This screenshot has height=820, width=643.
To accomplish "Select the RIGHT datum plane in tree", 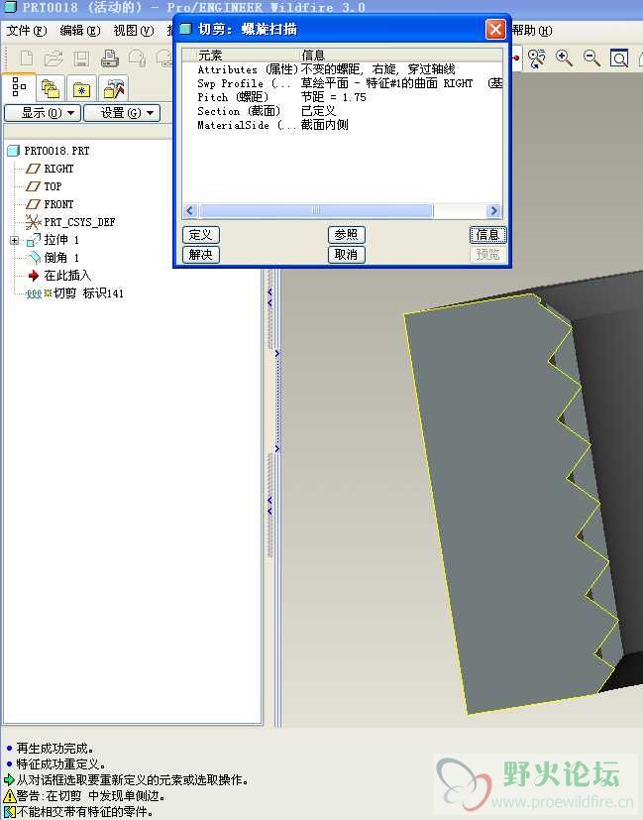I will [x=58, y=169].
